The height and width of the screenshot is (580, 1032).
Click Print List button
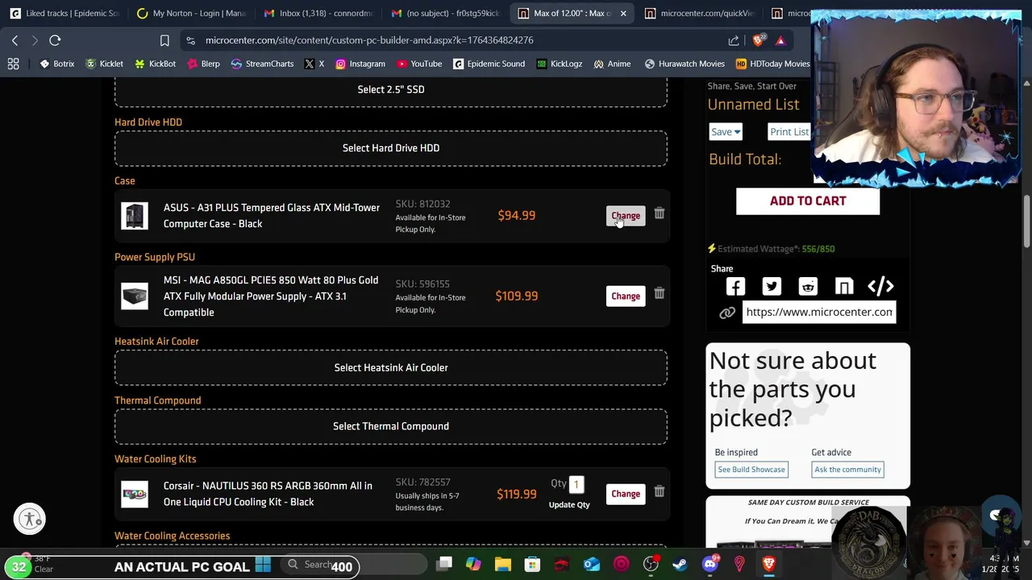pos(789,132)
